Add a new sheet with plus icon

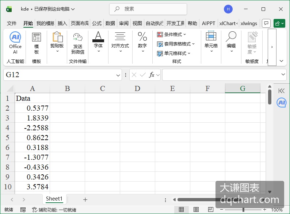[x=85, y=199]
